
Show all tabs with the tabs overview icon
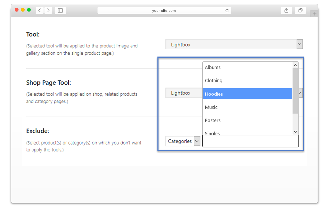(300, 10)
